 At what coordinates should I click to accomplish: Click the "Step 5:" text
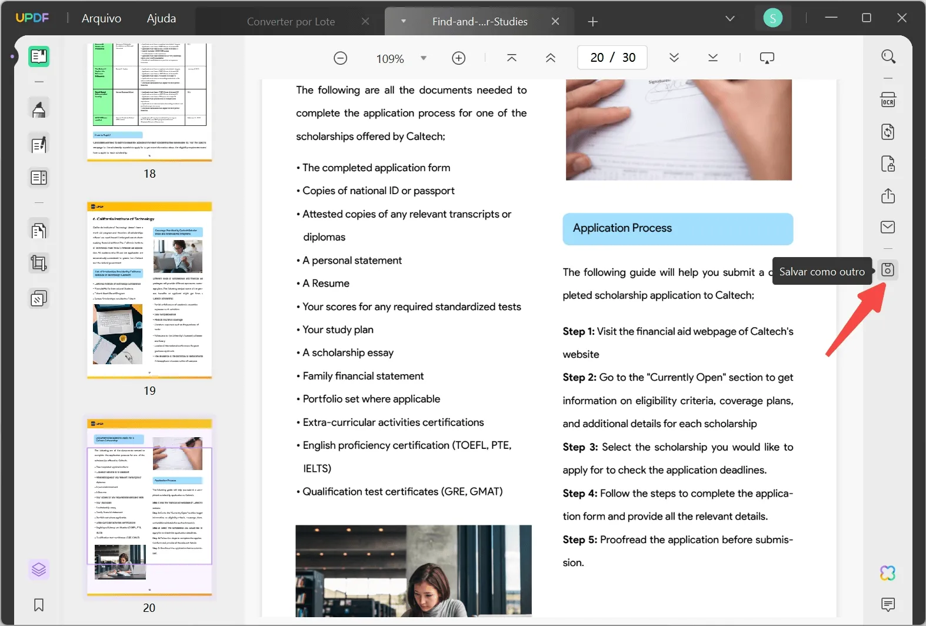tap(579, 540)
